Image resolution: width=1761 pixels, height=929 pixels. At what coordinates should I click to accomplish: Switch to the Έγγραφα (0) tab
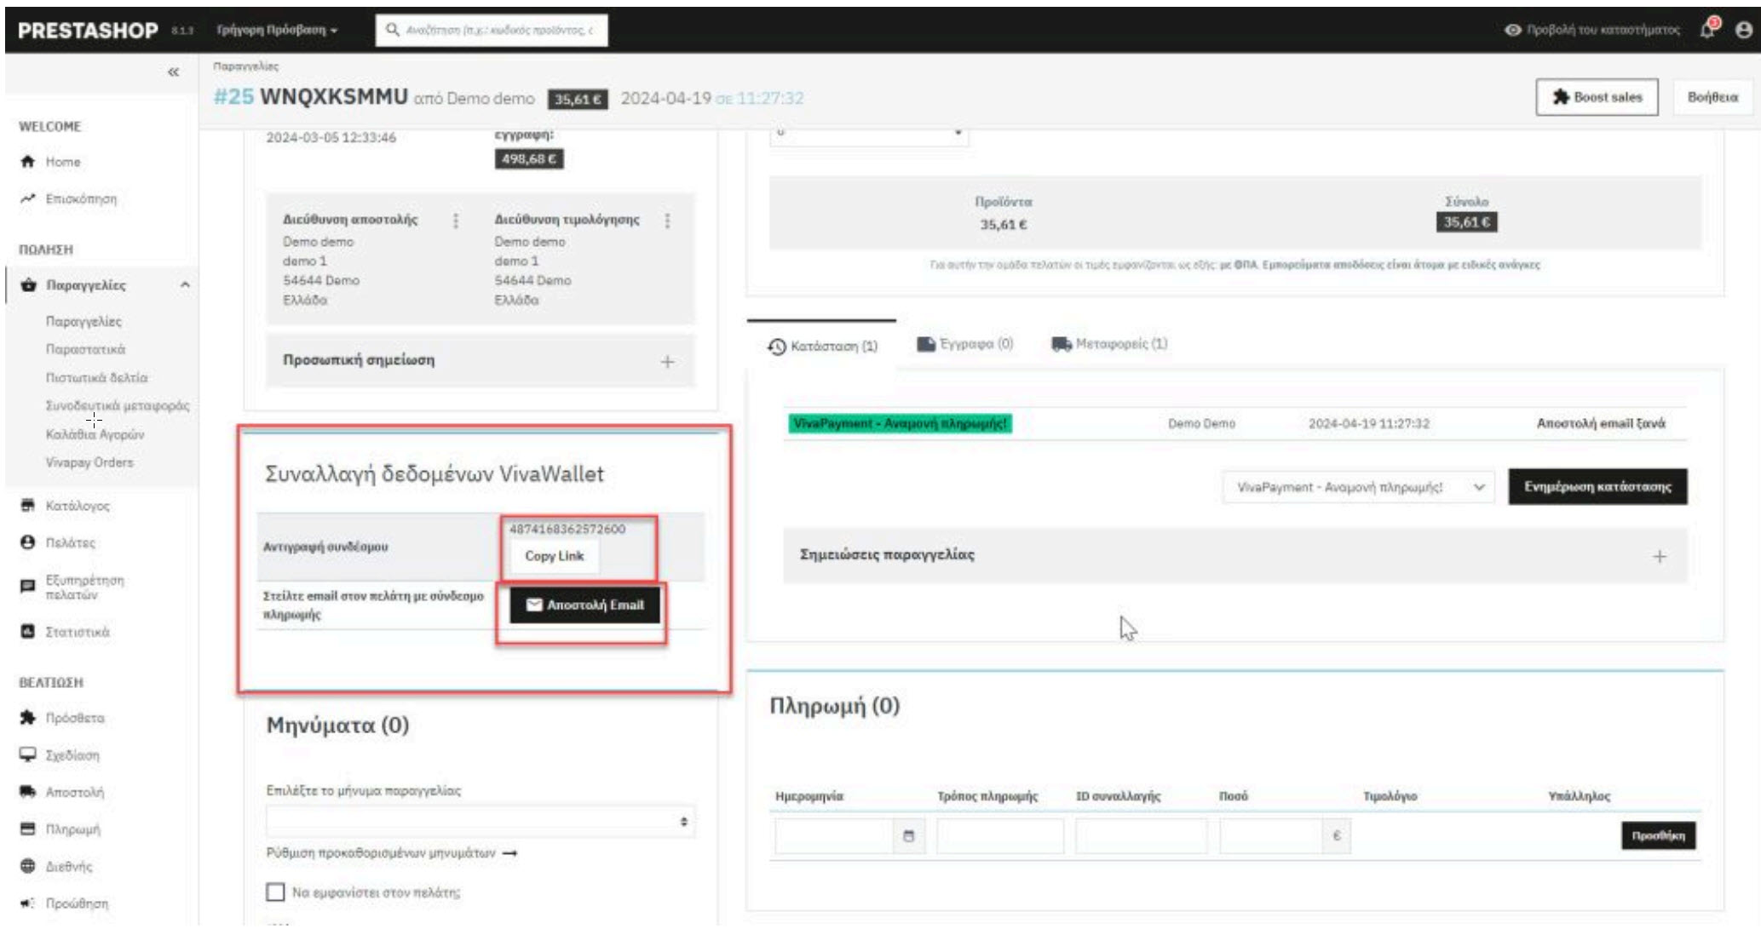point(965,344)
